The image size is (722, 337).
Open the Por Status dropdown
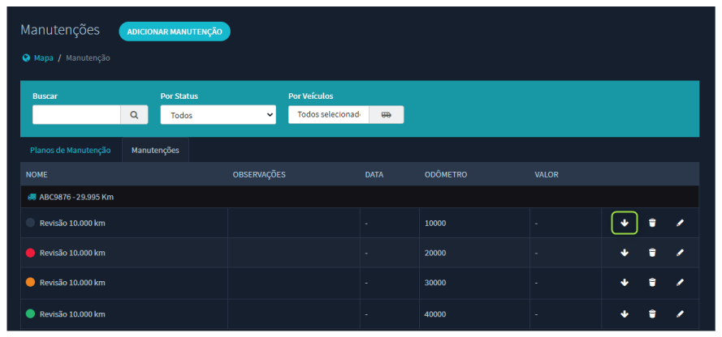coord(218,115)
